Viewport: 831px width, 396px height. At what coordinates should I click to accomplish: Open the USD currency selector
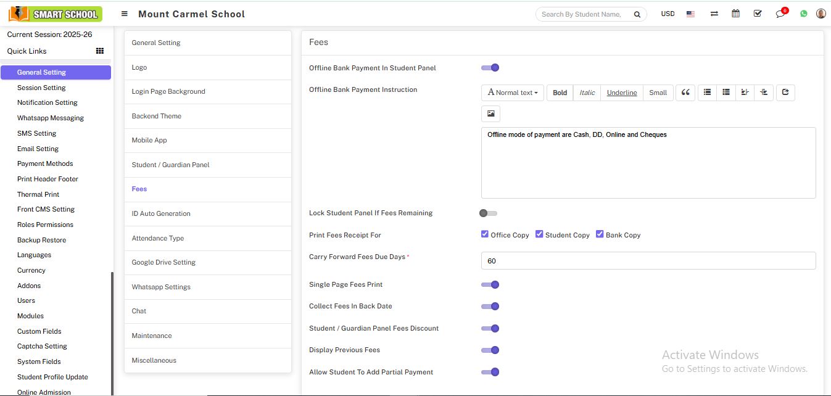[668, 14]
